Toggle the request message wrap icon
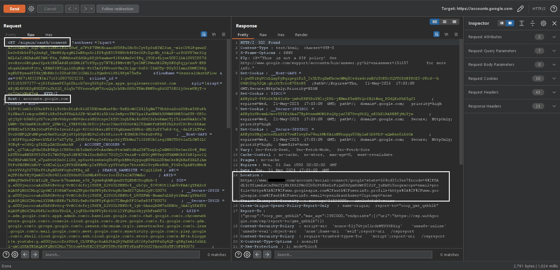Image resolution: width=560 pixels, height=270 pixels. [204, 34]
